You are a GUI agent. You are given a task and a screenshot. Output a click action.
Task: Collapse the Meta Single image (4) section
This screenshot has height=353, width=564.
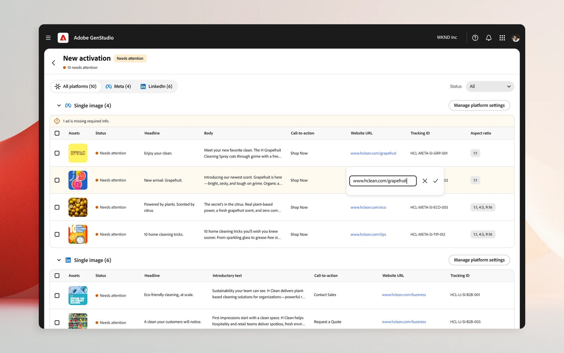(59, 106)
